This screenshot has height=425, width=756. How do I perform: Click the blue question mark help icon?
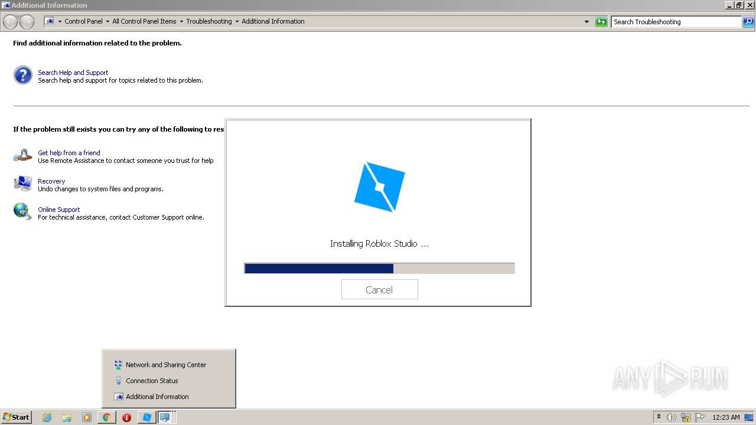pyautogui.click(x=23, y=75)
